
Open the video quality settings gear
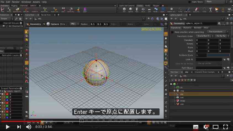point(206,127)
